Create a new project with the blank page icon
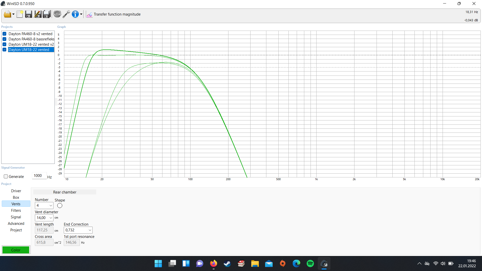 pyautogui.click(x=20, y=14)
